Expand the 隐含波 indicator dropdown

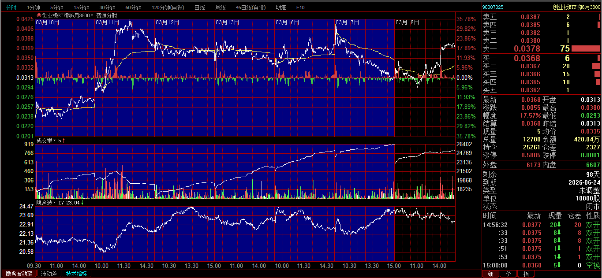55,203
